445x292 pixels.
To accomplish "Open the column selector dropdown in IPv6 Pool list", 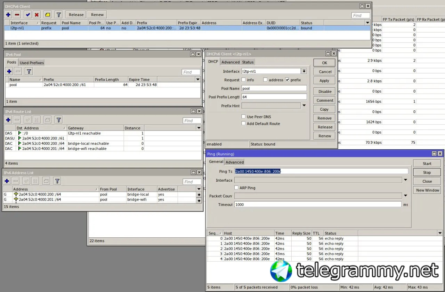I will point(198,79).
